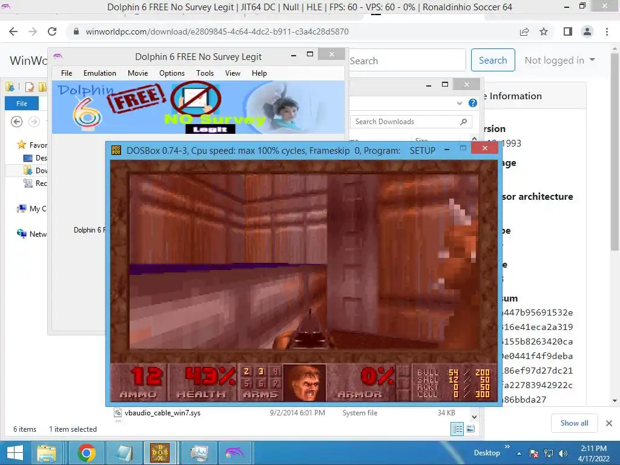Image resolution: width=620 pixels, height=465 pixels.
Task: Toggle the Chrome side panel icon
Action: 568,31
